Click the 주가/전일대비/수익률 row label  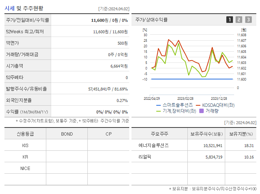[x=27, y=20]
